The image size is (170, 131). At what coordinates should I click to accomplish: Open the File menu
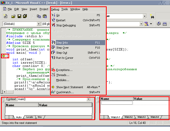pos(10,9)
